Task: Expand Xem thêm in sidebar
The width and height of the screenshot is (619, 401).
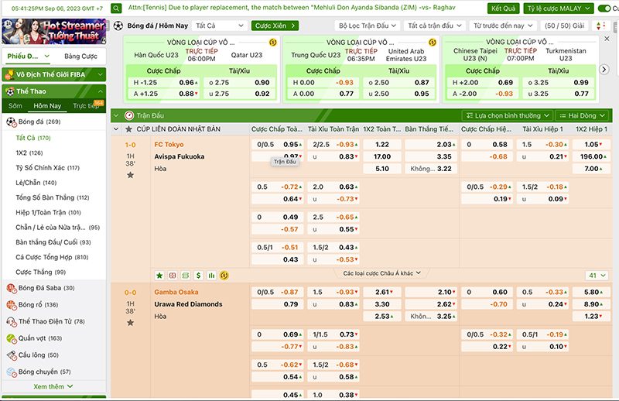Action: coord(53,386)
